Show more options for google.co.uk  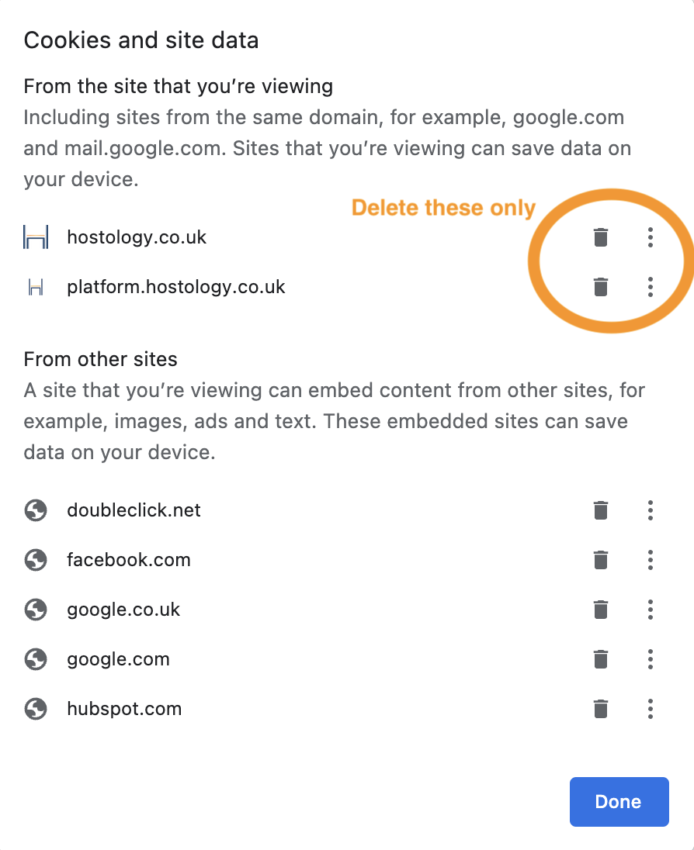pyautogui.click(x=651, y=610)
